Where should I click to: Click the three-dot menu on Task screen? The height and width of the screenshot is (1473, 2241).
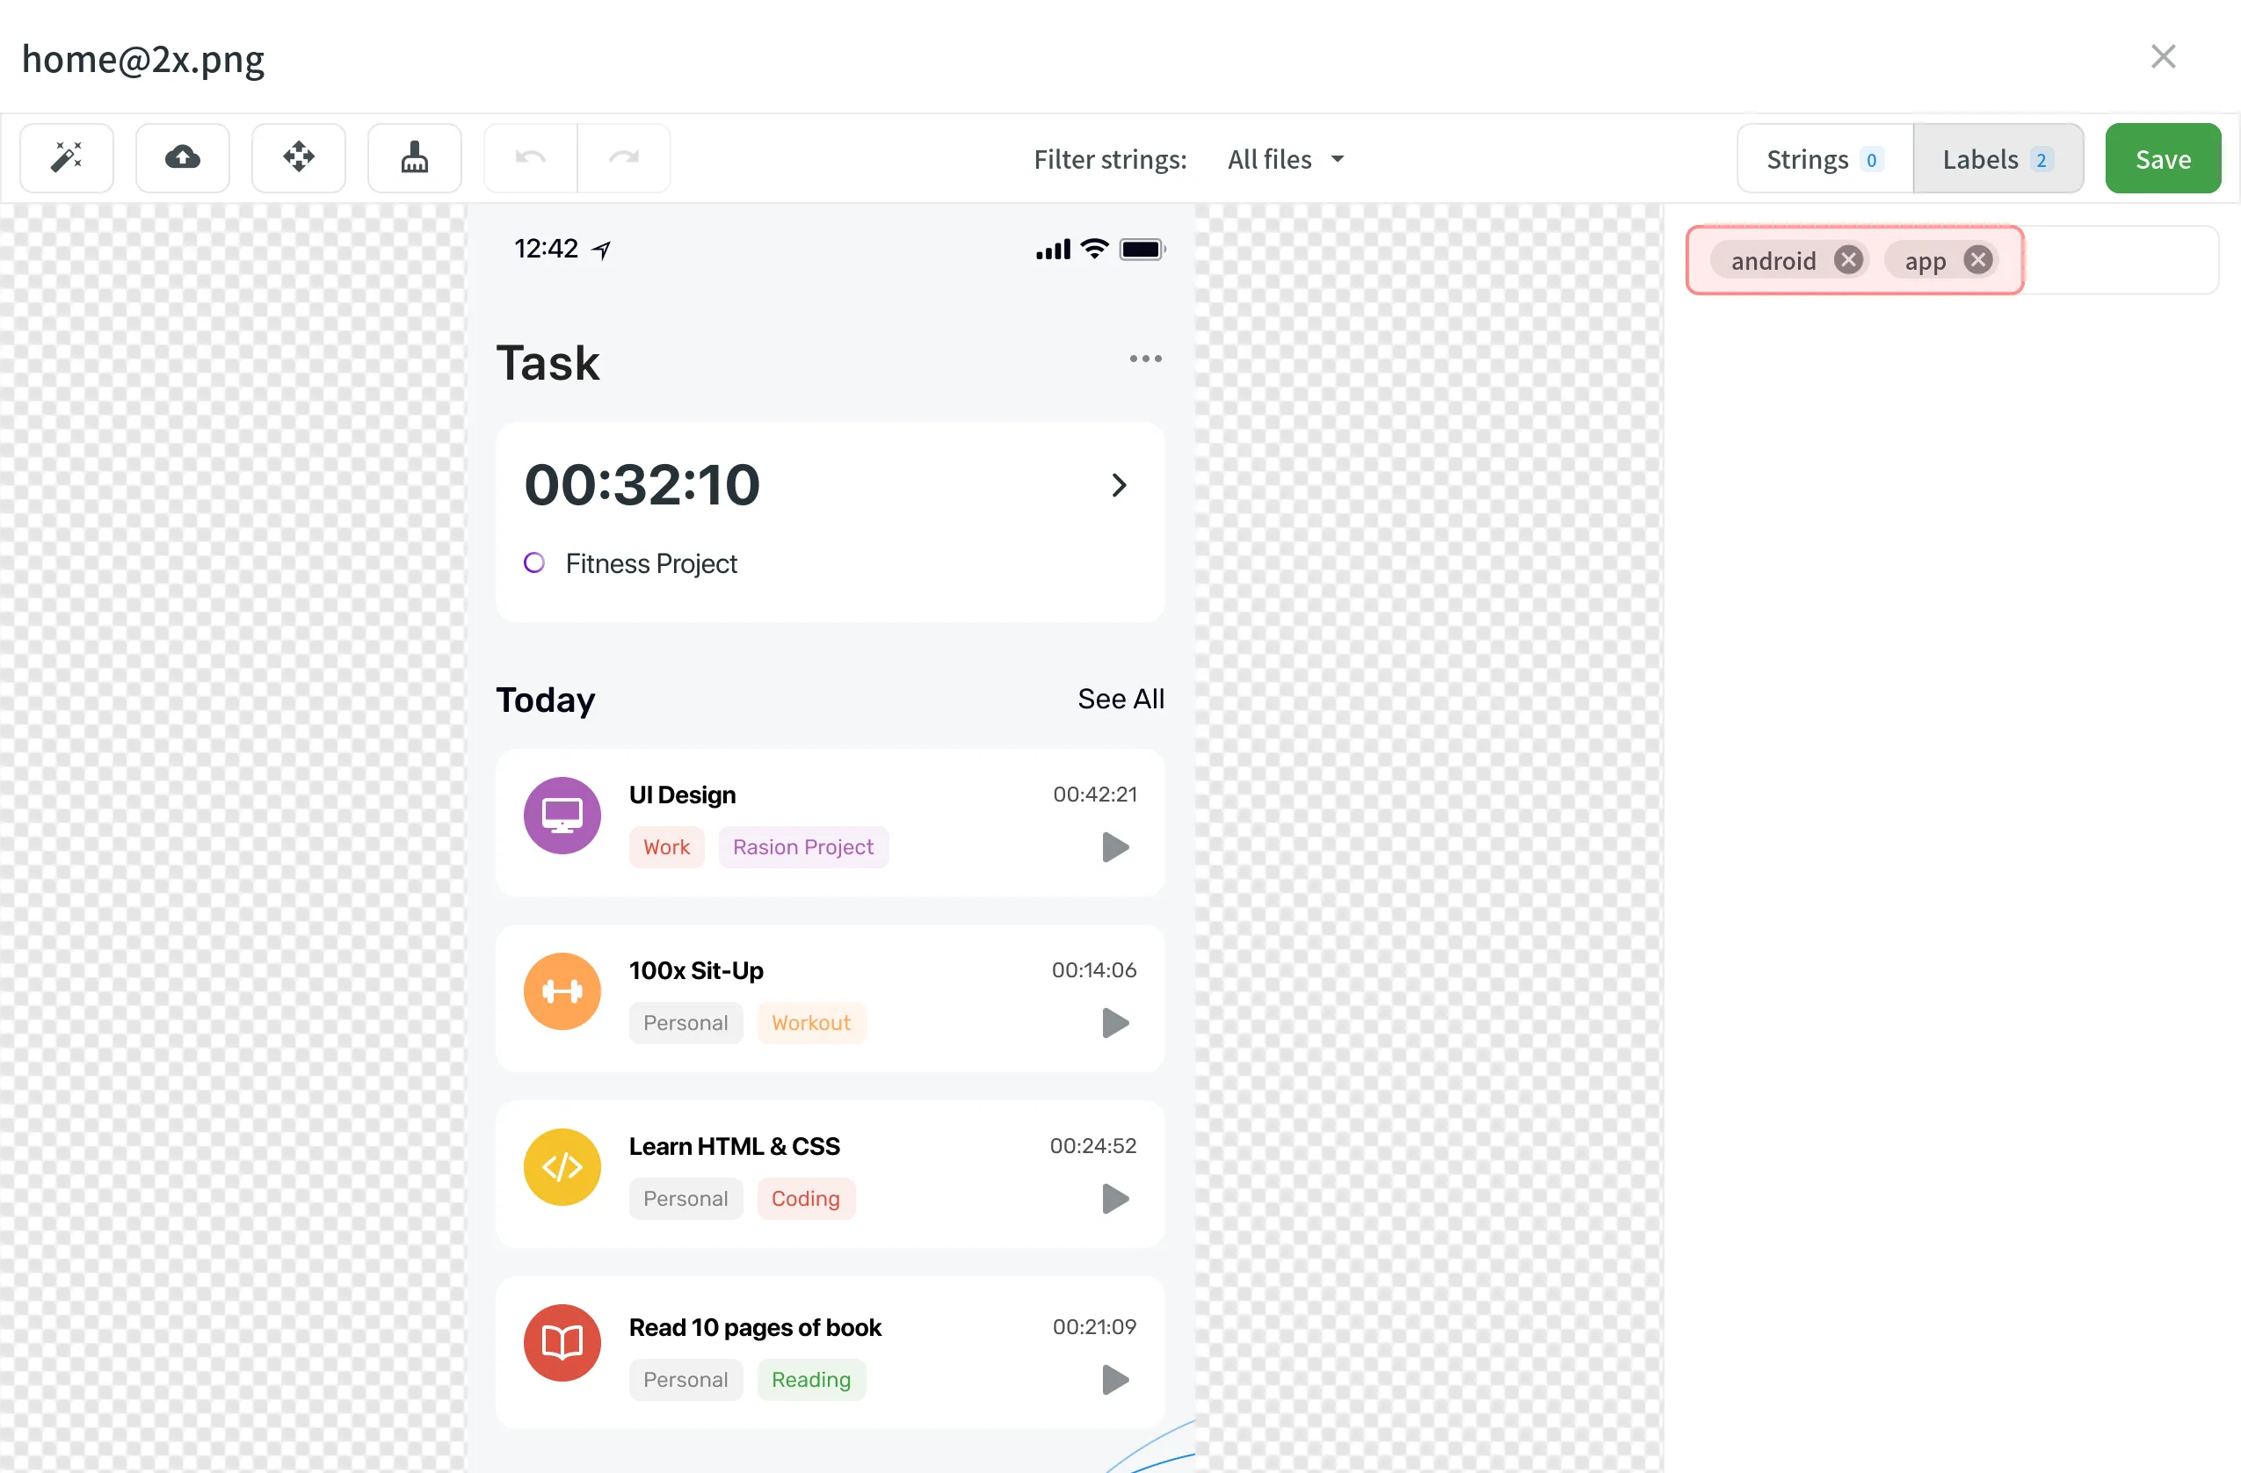[x=1145, y=360]
